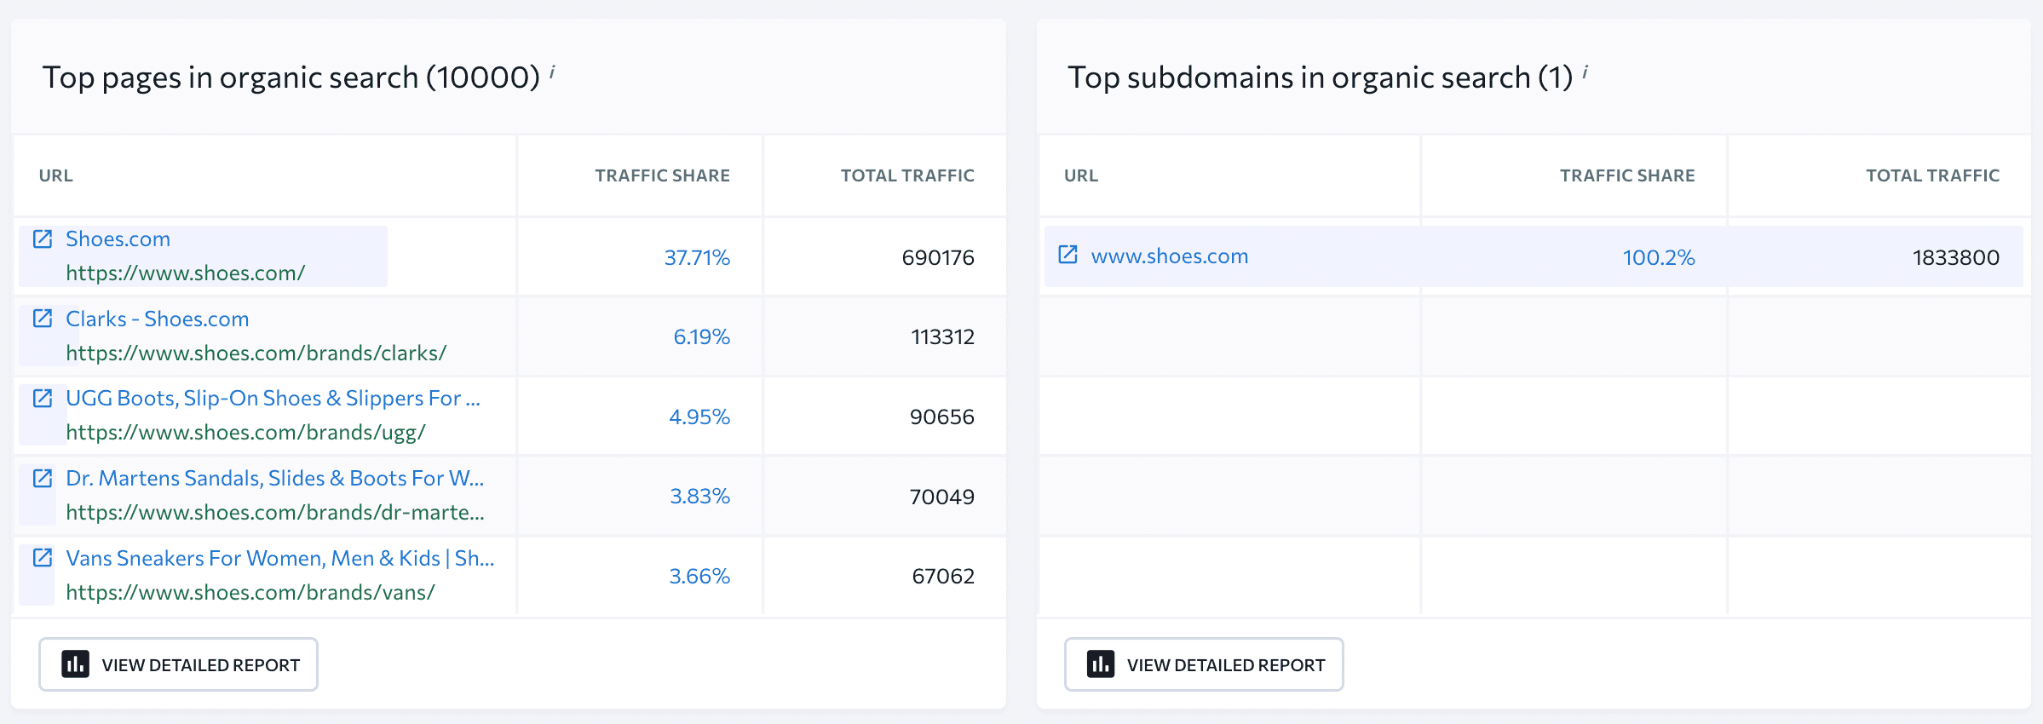2043x724 pixels.
Task: Open external link icon beside Clarks page
Action: pyautogui.click(x=43, y=319)
